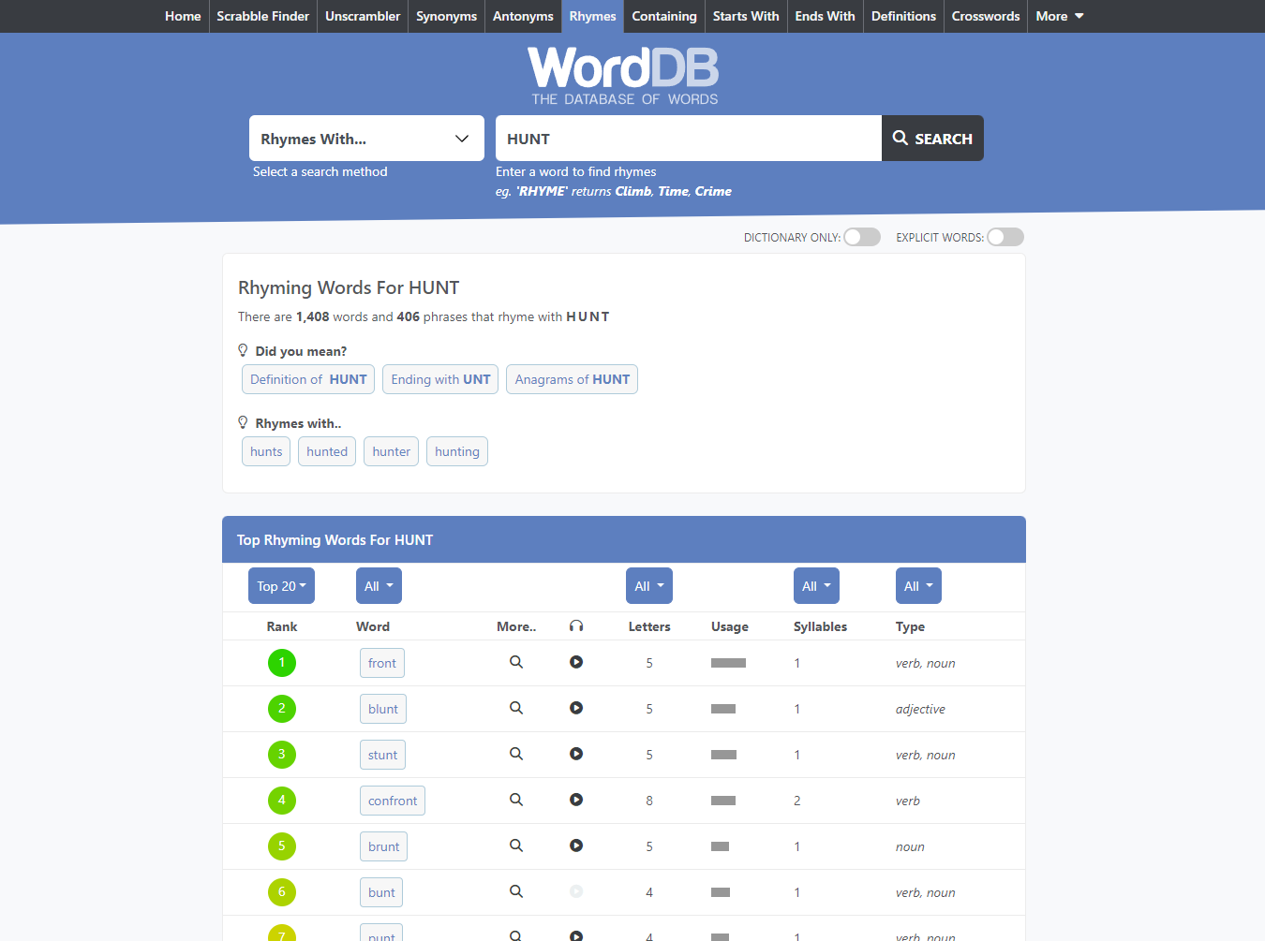Viewport: 1265px width, 941px height.
Task: Go to Home in navigation bar
Action: [183, 16]
